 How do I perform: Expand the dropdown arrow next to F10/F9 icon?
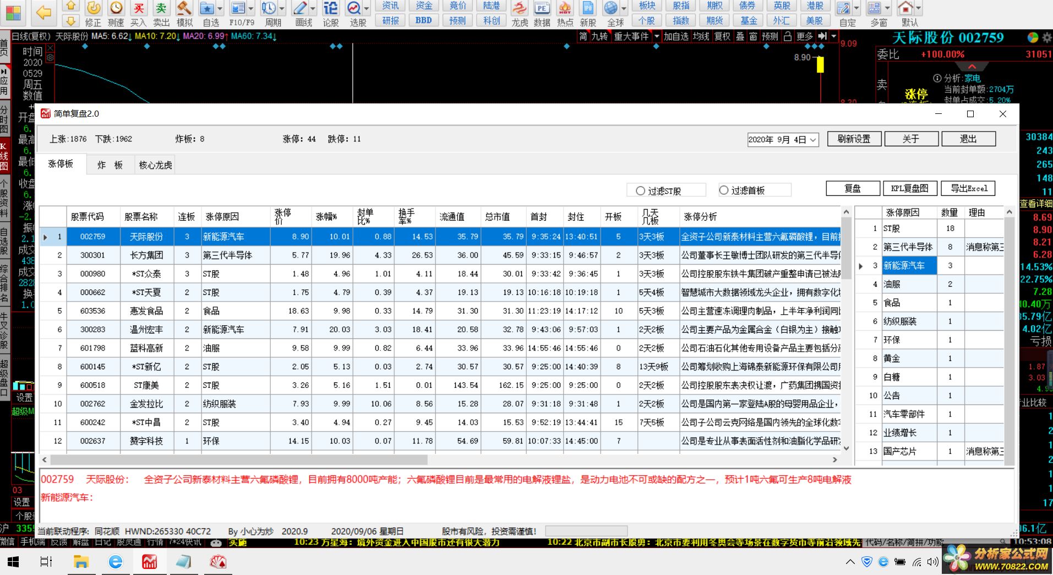pos(251,9)
